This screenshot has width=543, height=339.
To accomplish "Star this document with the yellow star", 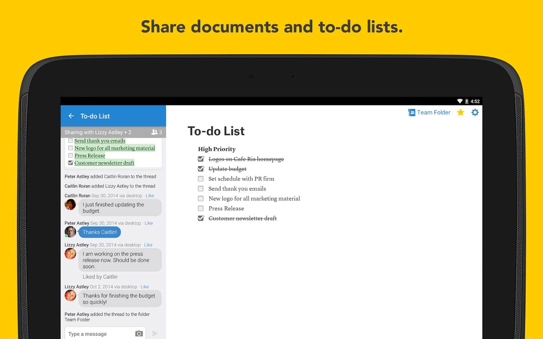I will point(460,113).
